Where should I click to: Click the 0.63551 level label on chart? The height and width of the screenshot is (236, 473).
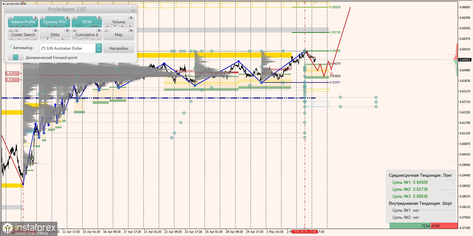335,82
